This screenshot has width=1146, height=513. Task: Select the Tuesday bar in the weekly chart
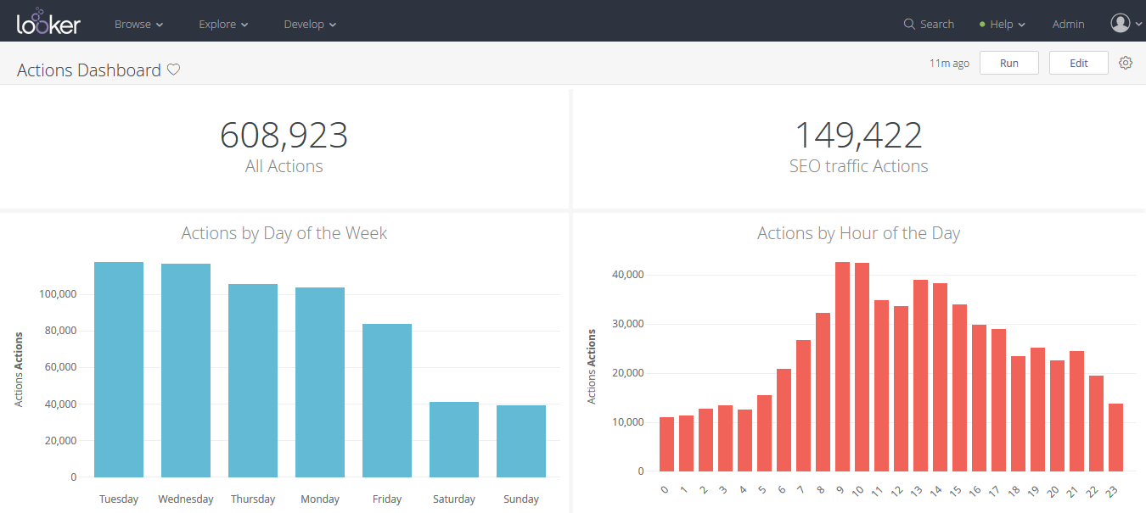point(119,365)
